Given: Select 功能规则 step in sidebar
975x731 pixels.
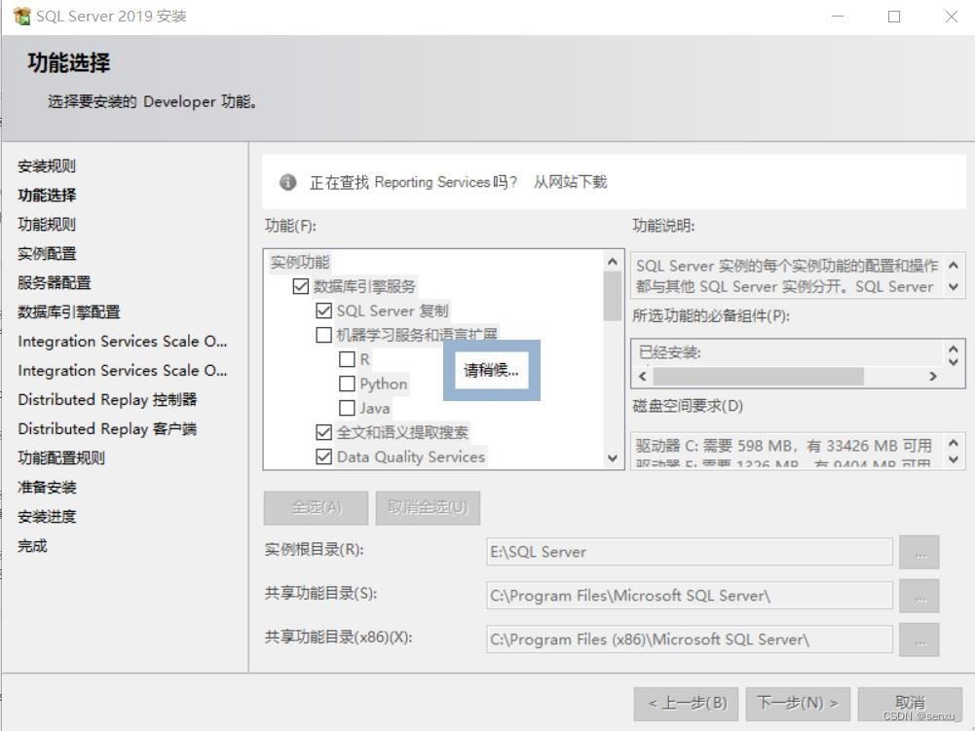Looking at the screenshot, I should [47, 225].
